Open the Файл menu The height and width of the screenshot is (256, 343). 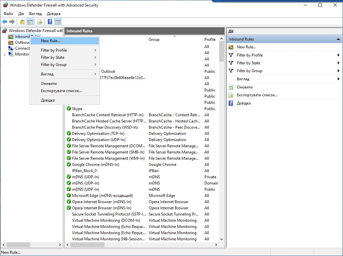(8, 14)
